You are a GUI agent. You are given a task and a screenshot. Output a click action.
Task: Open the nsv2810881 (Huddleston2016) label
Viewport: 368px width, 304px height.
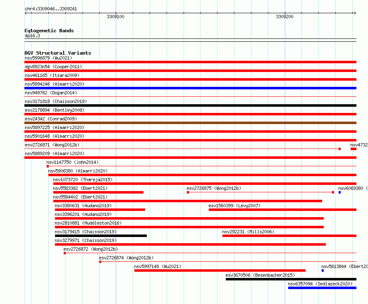(x=88, y=223)
